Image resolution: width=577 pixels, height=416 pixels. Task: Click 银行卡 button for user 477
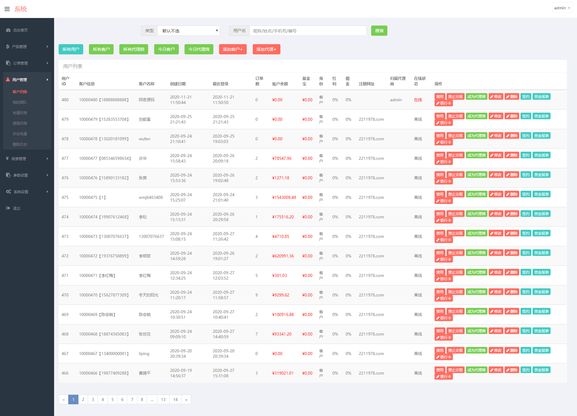point(444,162)
